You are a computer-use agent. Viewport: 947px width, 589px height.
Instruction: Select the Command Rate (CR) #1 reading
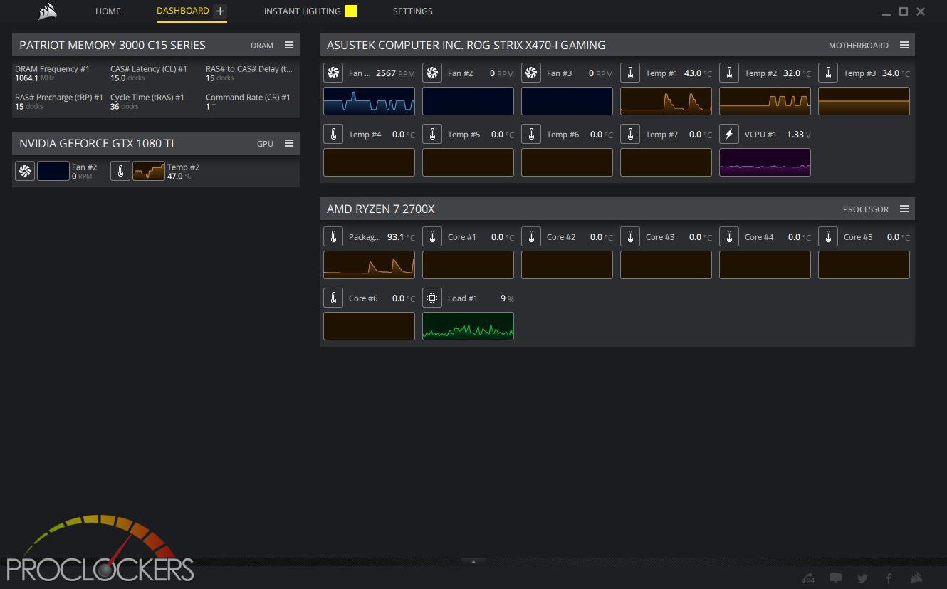pyautogui.click(x=248, y=102)
